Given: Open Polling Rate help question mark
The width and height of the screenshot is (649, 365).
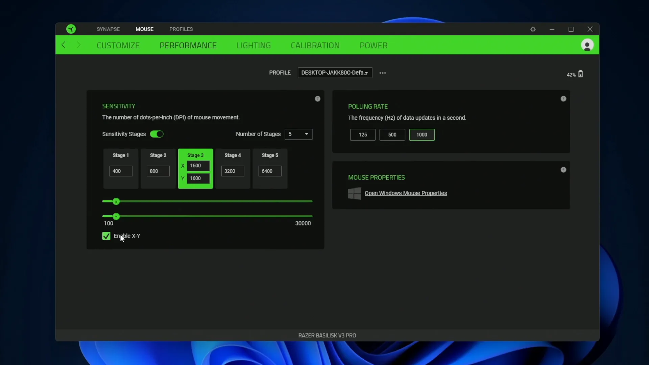Looking at the screenshot, I should point(563,99).
